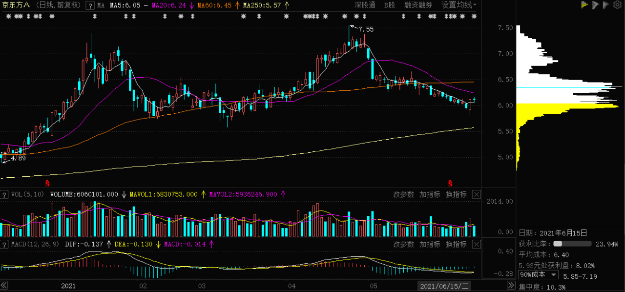Open the chip distribution histogram view
625x292 pixels.
point(584,5)
